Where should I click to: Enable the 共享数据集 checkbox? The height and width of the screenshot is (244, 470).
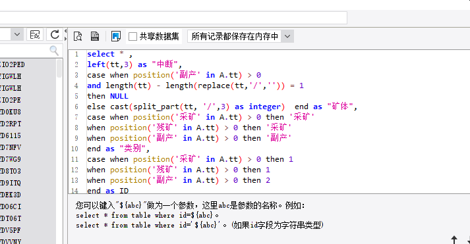(x=132, y=36)
